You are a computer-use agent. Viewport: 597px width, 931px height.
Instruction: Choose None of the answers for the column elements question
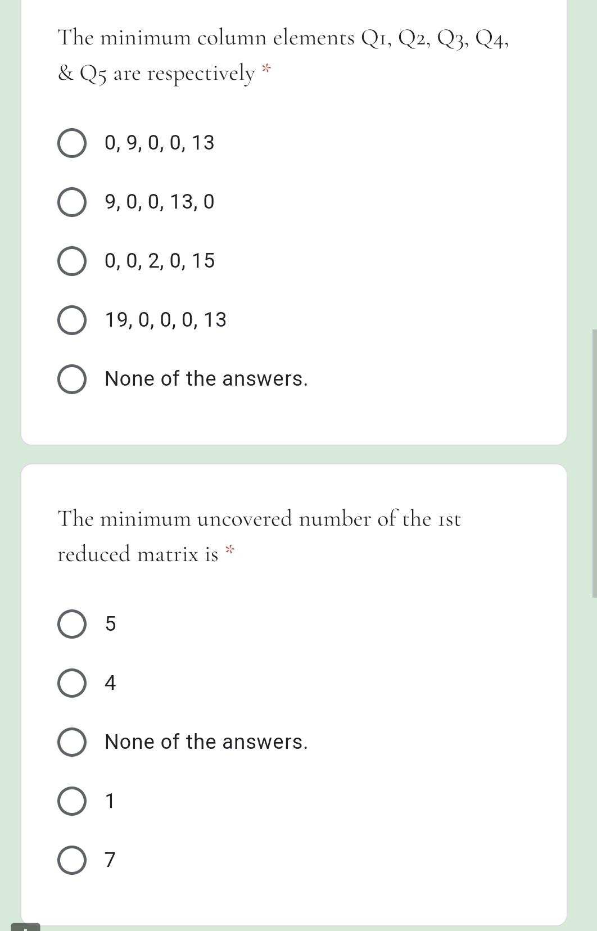point(206,379)
